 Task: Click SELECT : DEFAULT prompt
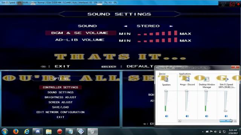click(127, 66)
